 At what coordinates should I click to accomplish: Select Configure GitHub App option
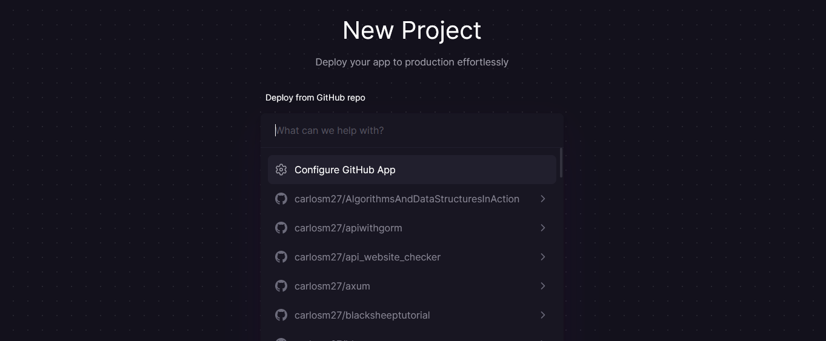pyautogui.click(x=345, y=170)
